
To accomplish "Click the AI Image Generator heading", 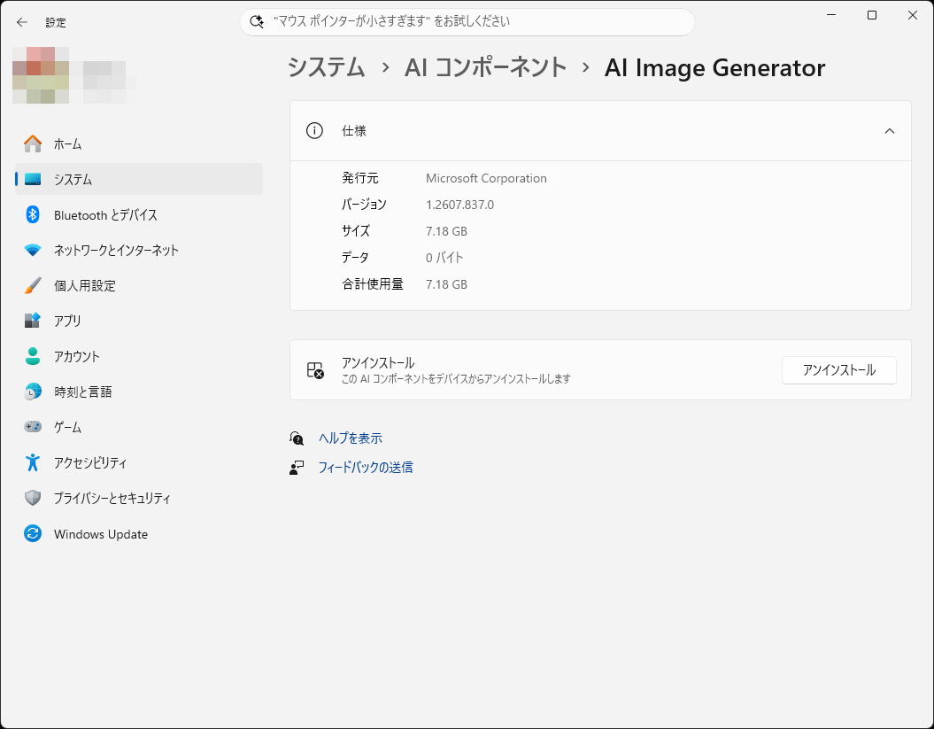I will click(x=714, y=67).
